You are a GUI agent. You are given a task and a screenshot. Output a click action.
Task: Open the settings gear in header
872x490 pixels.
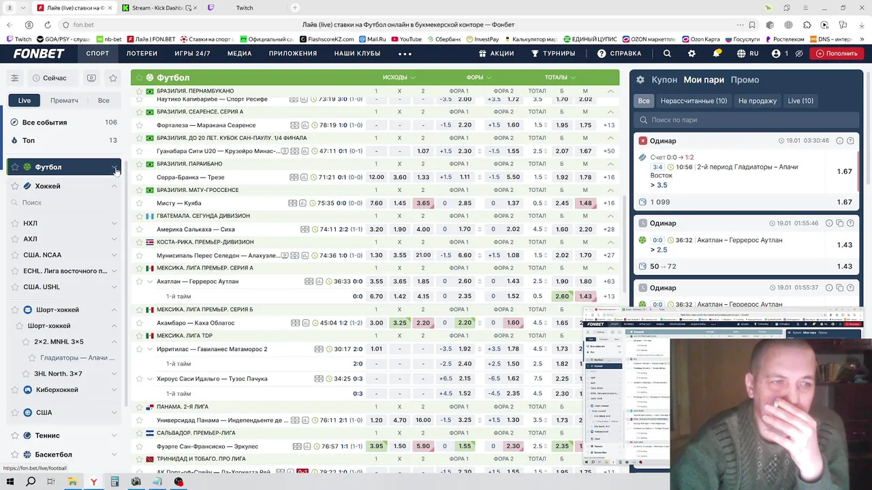(691, 53)
